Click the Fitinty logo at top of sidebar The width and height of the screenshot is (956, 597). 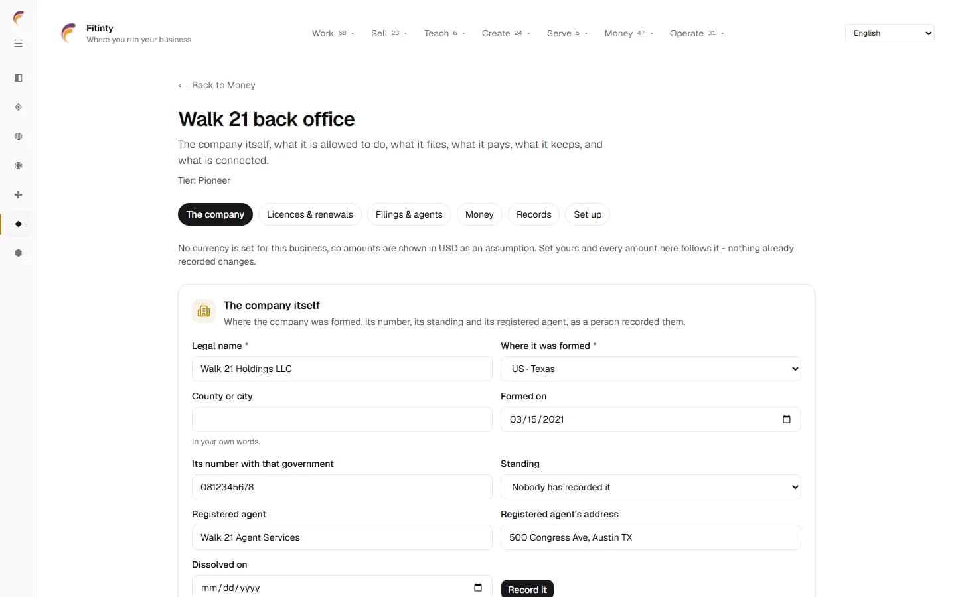tap(19, 17)
